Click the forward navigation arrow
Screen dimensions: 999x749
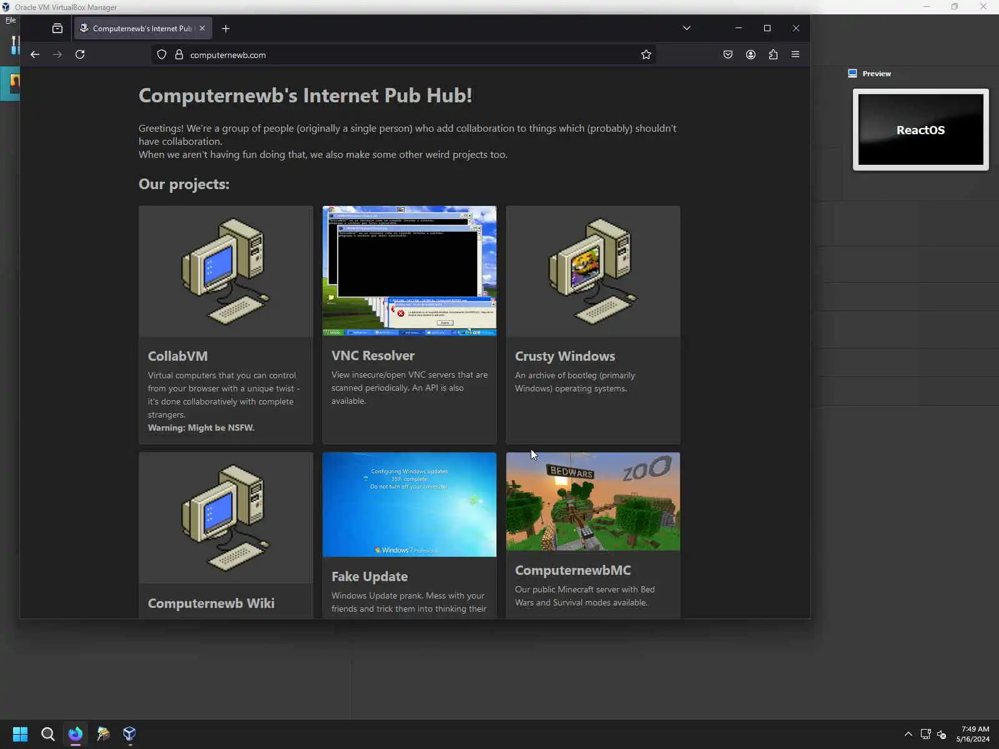(x=57, y=54)
